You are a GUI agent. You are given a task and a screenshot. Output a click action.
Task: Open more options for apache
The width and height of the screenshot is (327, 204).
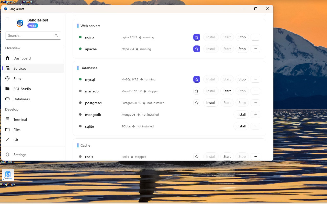255,49
